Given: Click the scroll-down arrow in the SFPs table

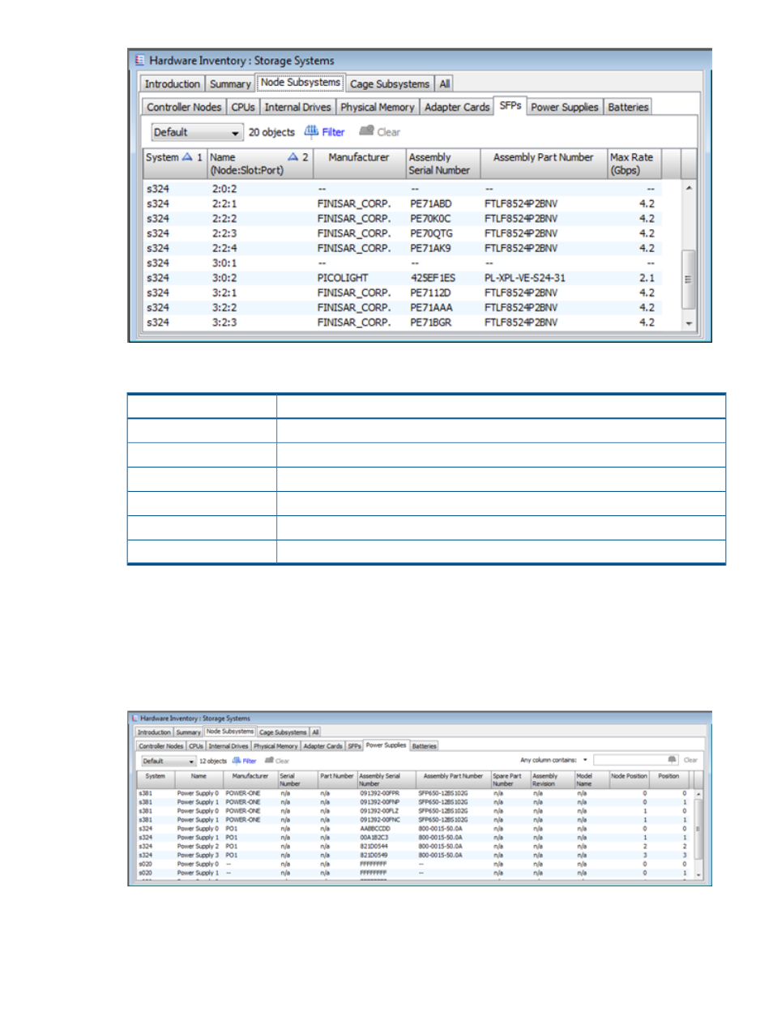Looking at the screenshot, I should coord(689,323).
